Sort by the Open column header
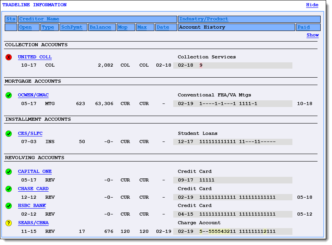 pos(25,27)
